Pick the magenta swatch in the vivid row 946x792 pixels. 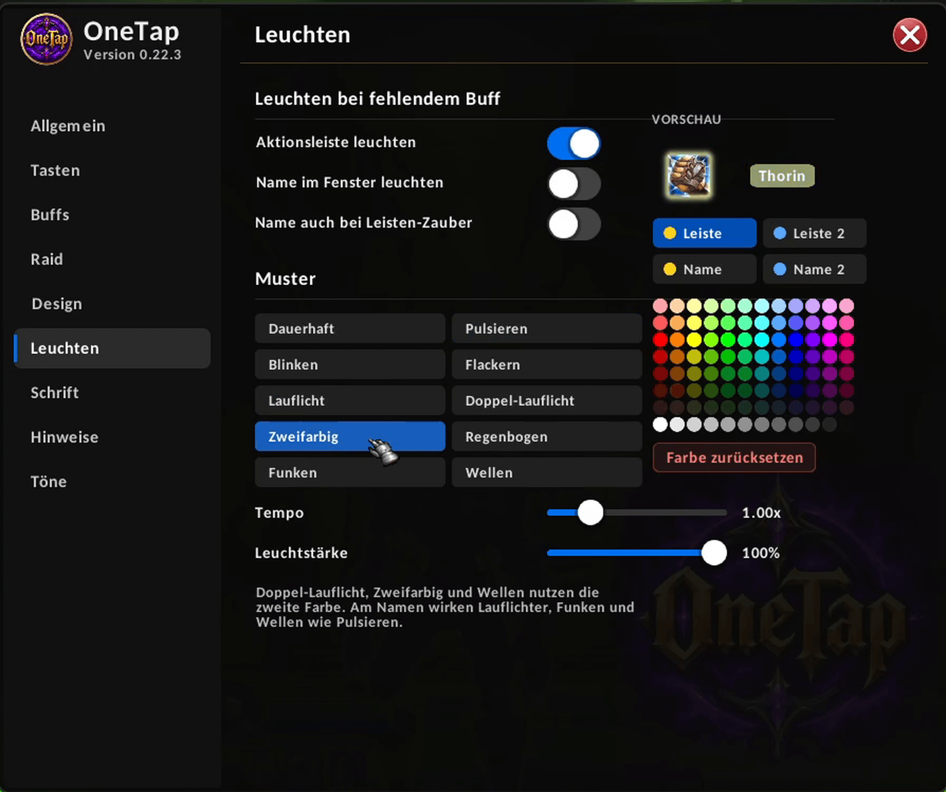point(829,339)
